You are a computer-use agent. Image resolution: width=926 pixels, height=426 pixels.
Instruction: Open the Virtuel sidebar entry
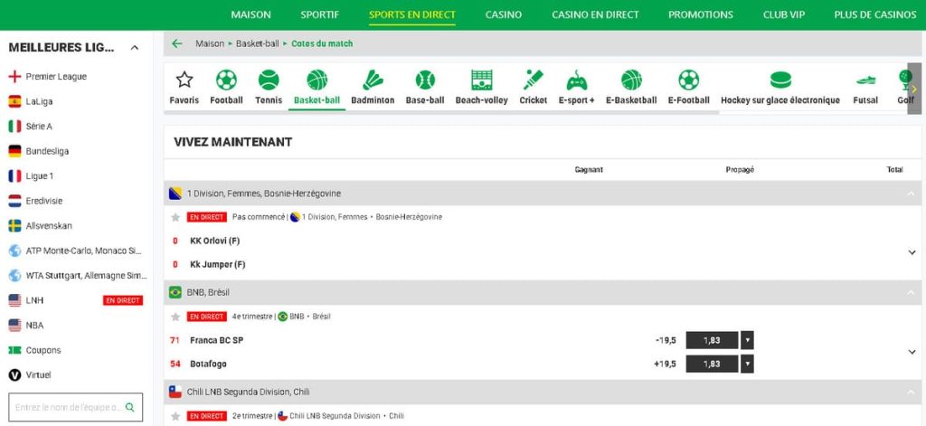pos(30,374)
